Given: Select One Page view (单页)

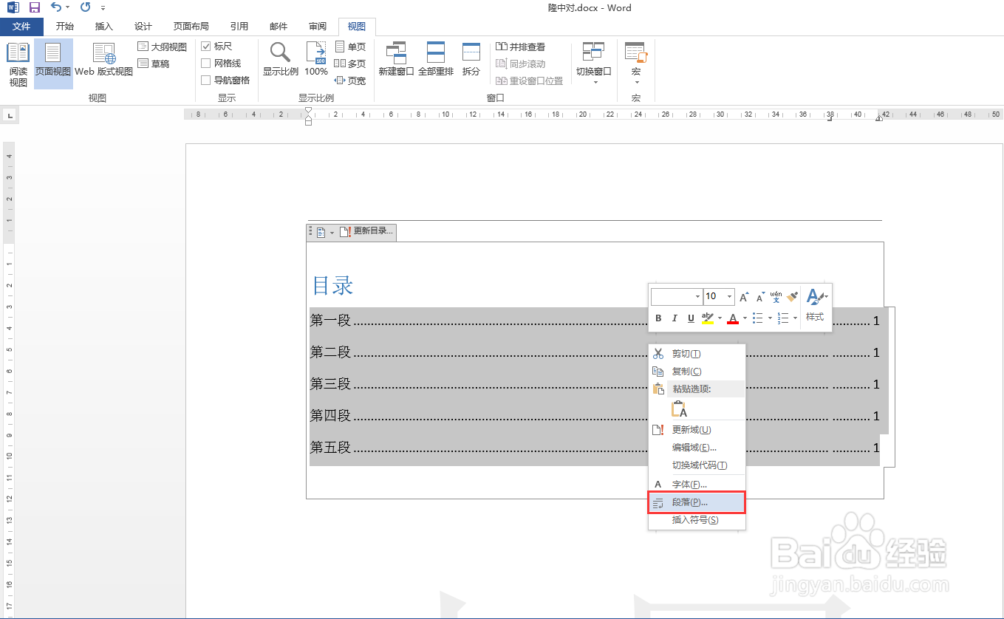Looking at the screenshot, I should (350, 47).
